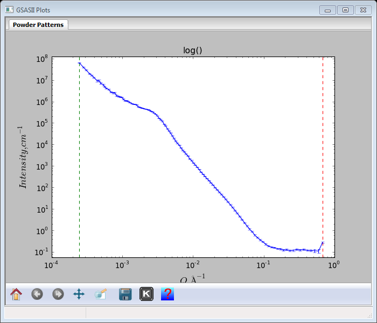Click the status bar resize grip
377x323 pixels.
[369, 315]
